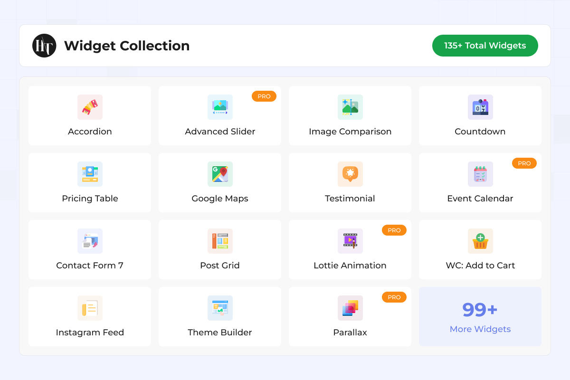Click the Event Calendar widget icon

click(x=480, y=174)
